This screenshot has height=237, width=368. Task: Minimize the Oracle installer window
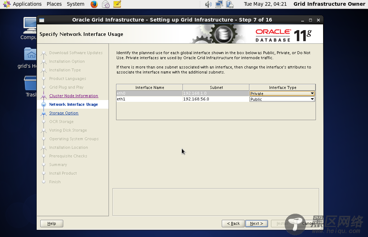click(x=303, y=20)
